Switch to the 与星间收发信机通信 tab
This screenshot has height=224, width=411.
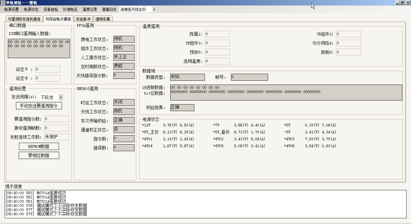pos(24,19)
